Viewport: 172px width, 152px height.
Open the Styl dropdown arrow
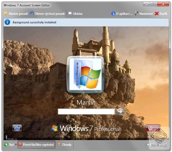16,145
